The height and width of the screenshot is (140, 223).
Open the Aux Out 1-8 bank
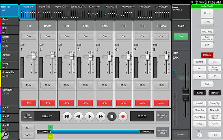(x=111, y=12)
